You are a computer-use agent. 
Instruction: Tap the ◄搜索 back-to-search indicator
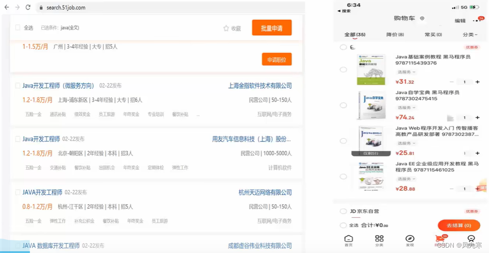pyautogui.click(x=344, y=11)
